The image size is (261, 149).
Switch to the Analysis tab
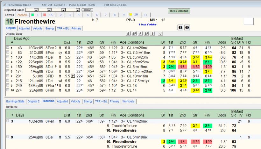[22, 15]
